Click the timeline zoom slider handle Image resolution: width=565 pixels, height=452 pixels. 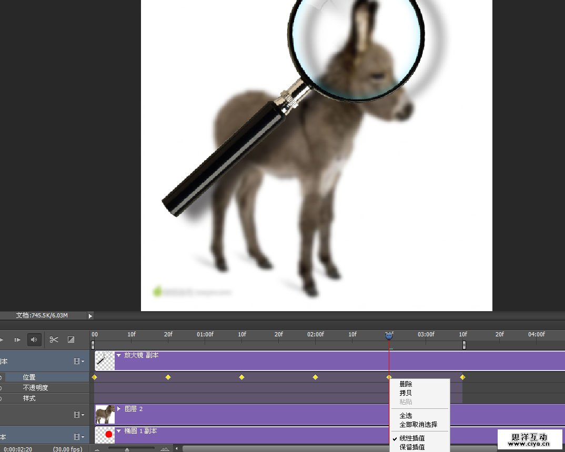click(x=127, y=449)
